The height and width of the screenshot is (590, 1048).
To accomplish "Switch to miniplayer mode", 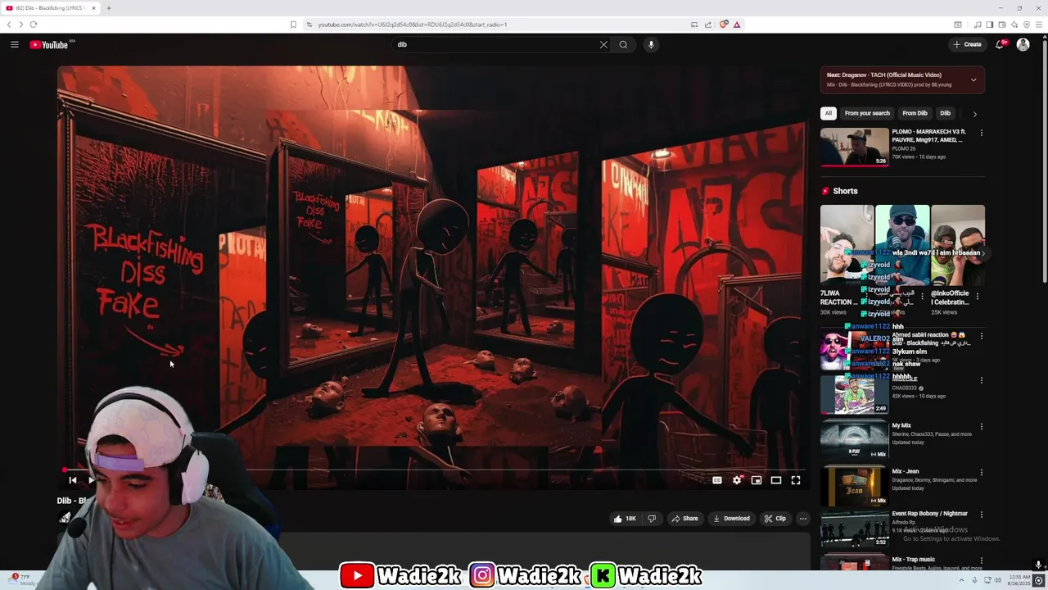I will 757,480.
